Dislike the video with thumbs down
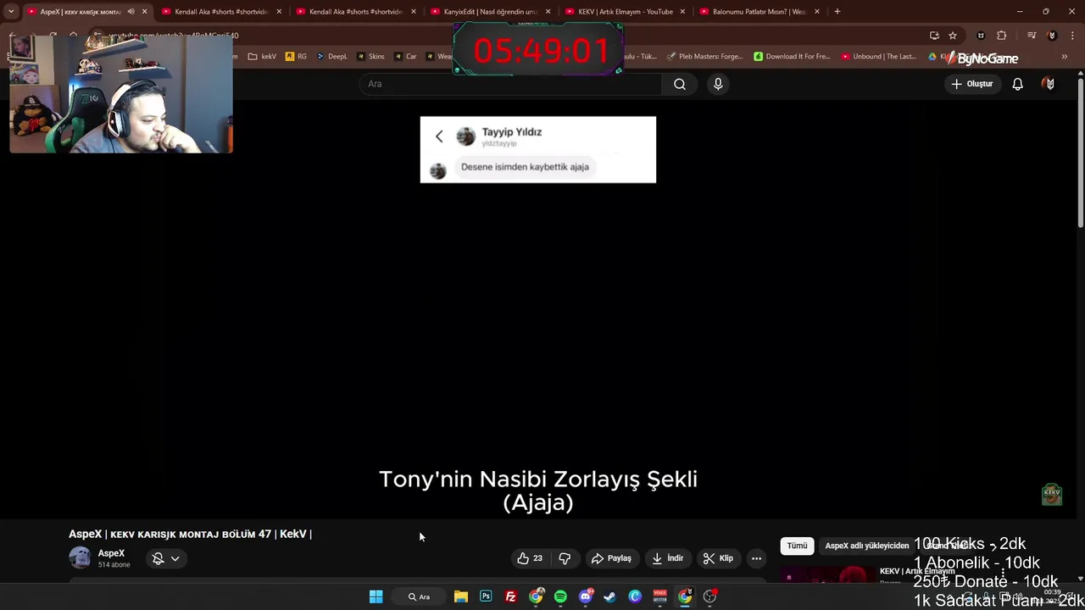The height and width of the screenshot is (610, 1085). point(565,558)
